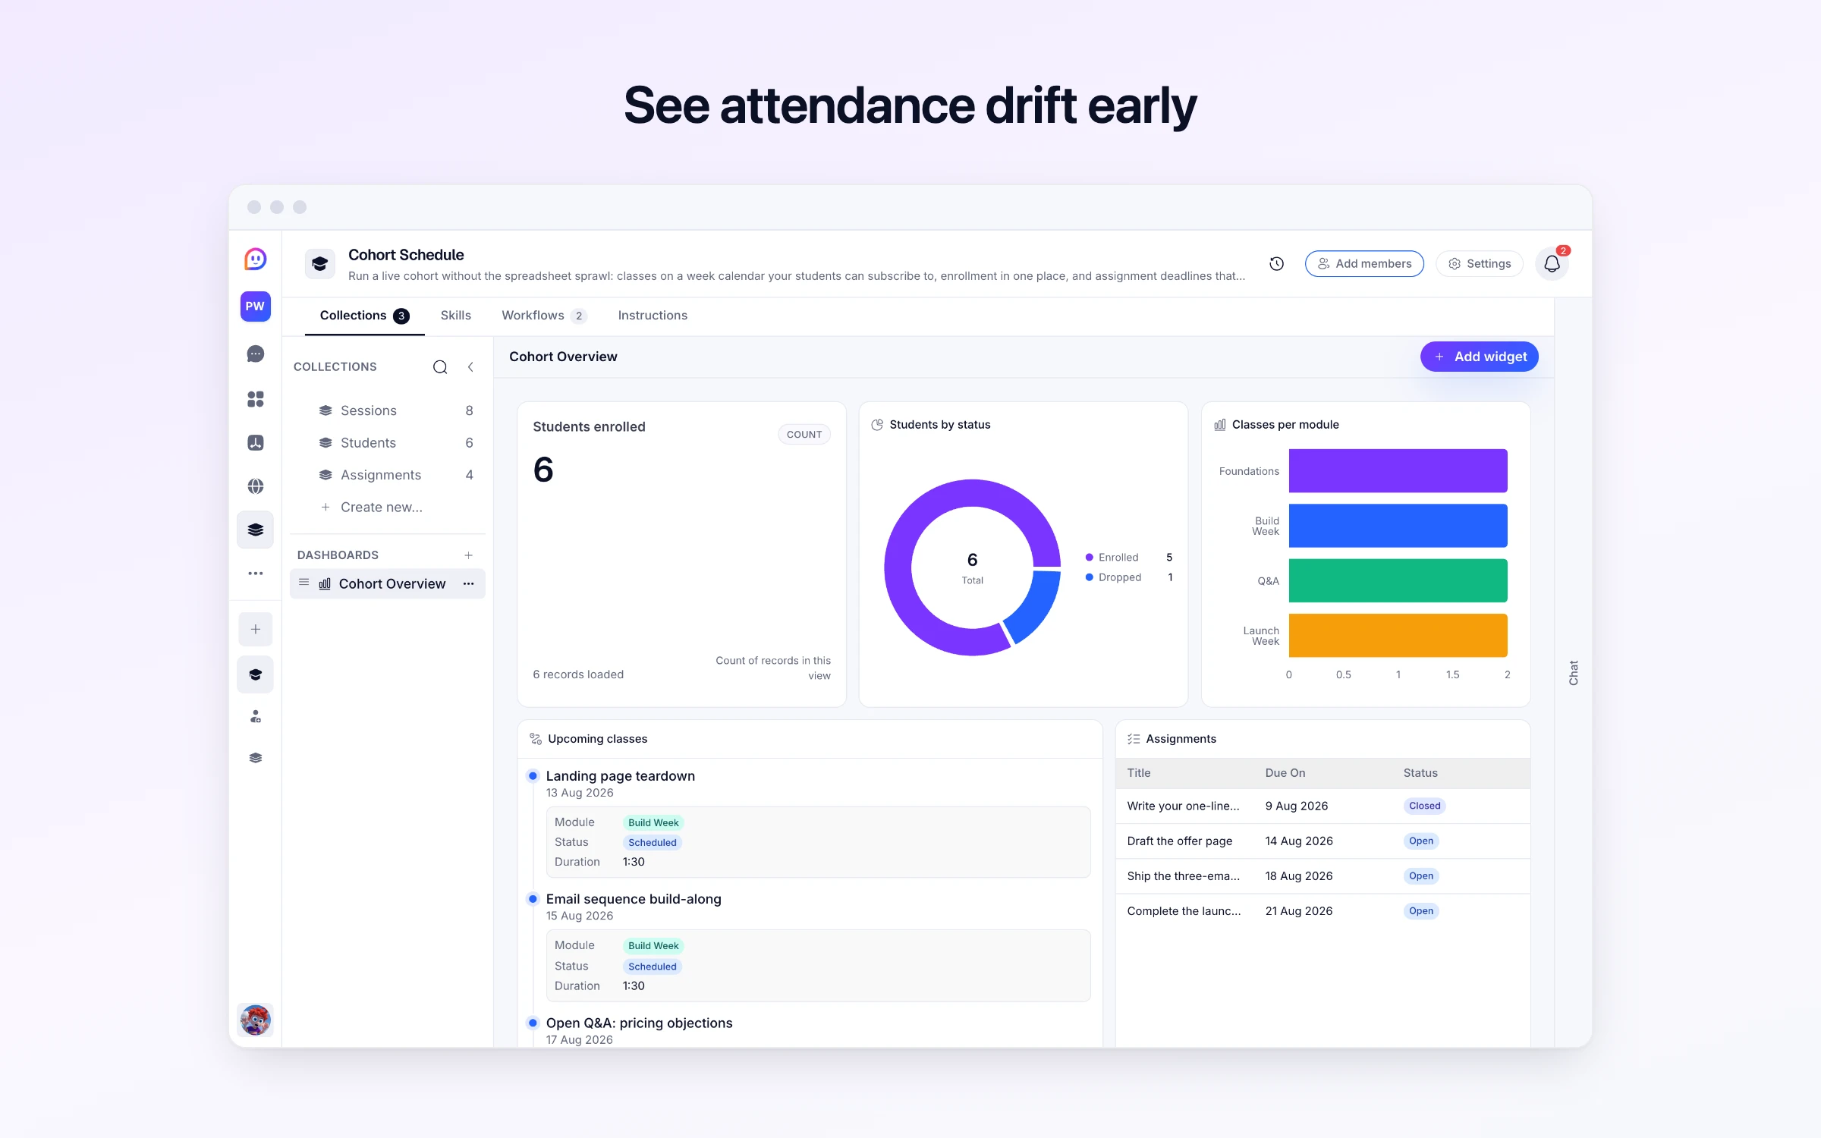Screen dimensions: 1821x1138
Task: Add a new dashboard with plus icon
Action: [468, 555]
